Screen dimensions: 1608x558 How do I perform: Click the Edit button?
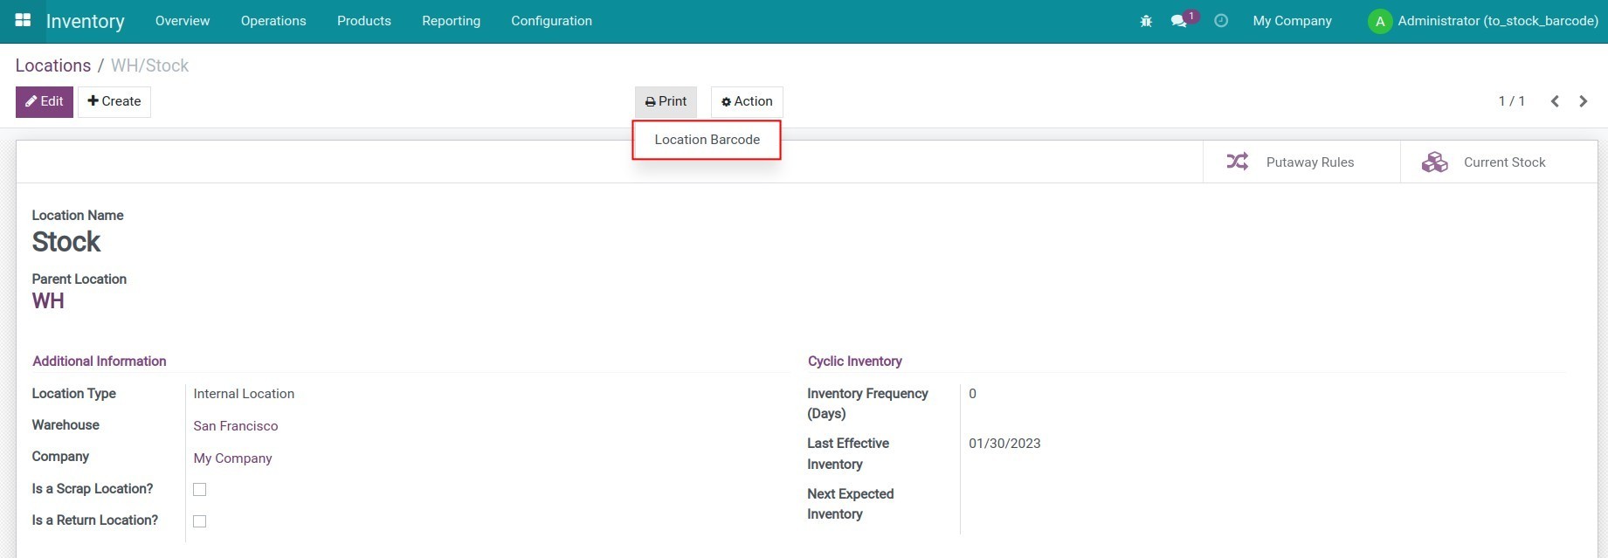click(x=45, y=101)
